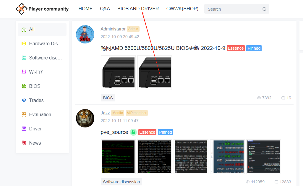Viewport: 303px width, 186px height.
Task: Open first pve_source thumbnail with green terminal text
Action: coord(118,157)
